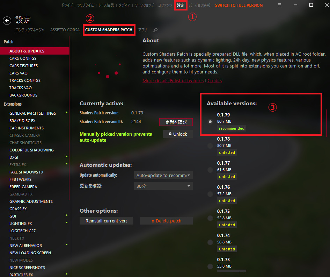
Task: Click Delete patch trash button
Action: pos(166,221)
